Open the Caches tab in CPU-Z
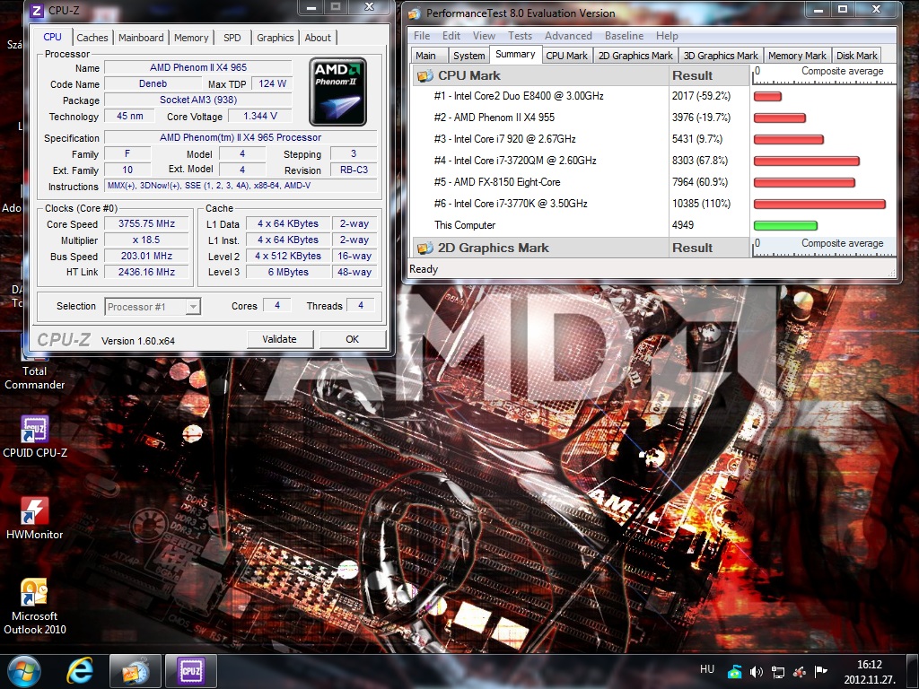The width and height of the screenshot is (919, 689). point(92,38)
